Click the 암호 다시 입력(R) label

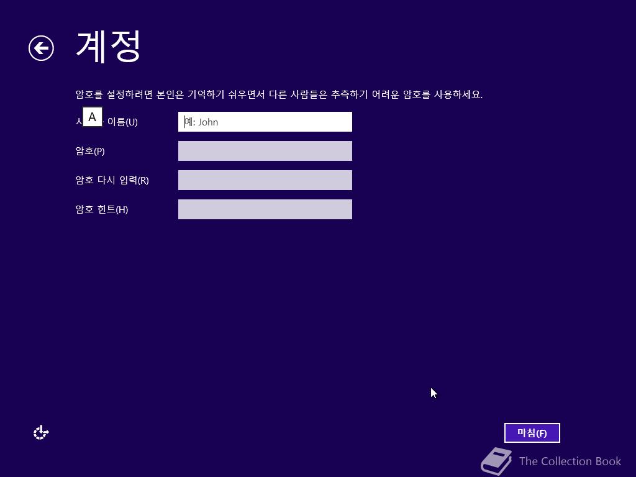tap(112, 180)
